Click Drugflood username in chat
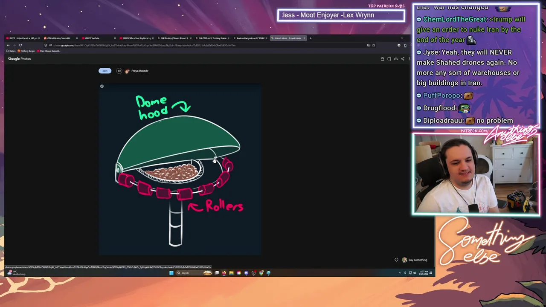The image size is (546, 307). [440, 108]
